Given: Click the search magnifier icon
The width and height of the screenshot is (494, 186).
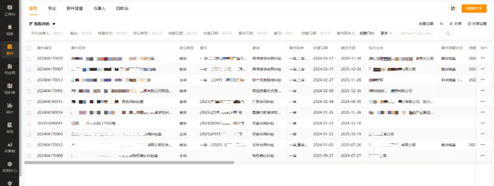Looking at the screenshot, I should pos(448,33).
